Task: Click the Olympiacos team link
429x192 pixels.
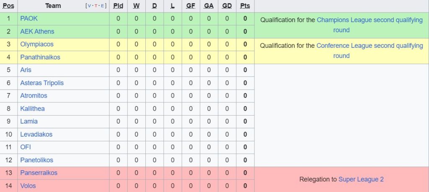Action: [x=37, y=44]
